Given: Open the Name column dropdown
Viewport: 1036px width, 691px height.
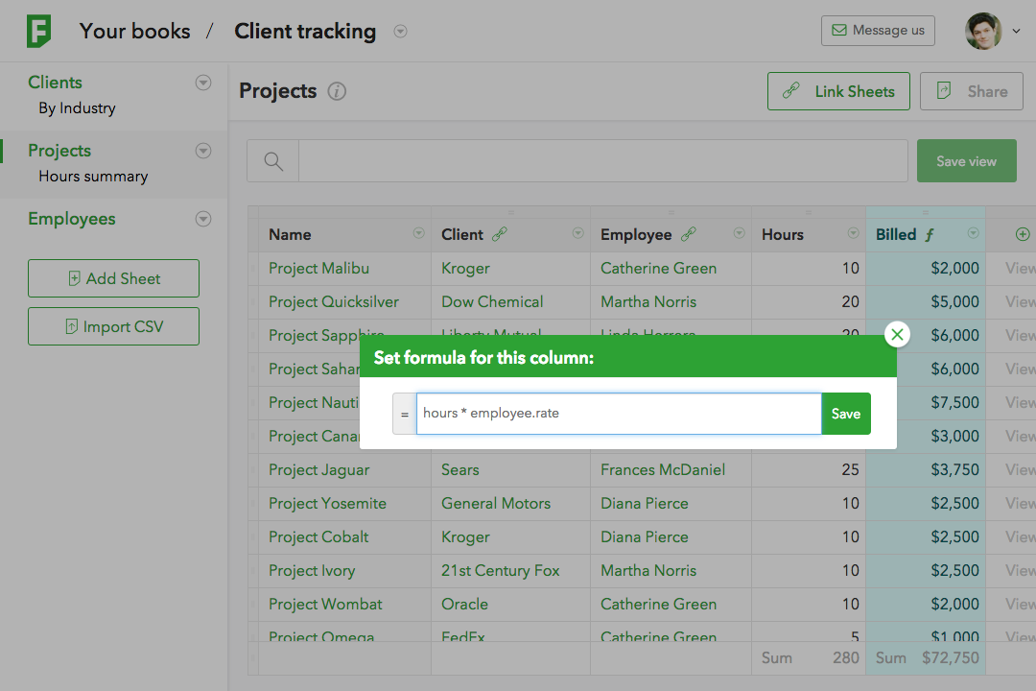Looking at the screenshot, I should (x=418, y=233).
